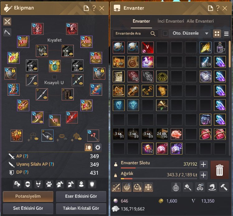
Task: Toggle checkbox above Kısayol: U
Action: (55, 77)
